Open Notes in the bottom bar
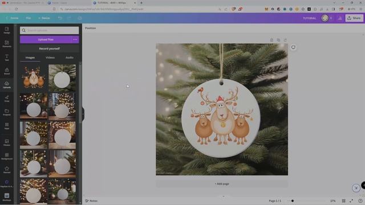 [91, 201]
